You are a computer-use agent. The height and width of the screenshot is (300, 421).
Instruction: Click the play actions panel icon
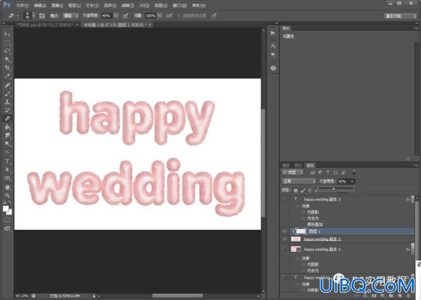[x=273, y=33]
